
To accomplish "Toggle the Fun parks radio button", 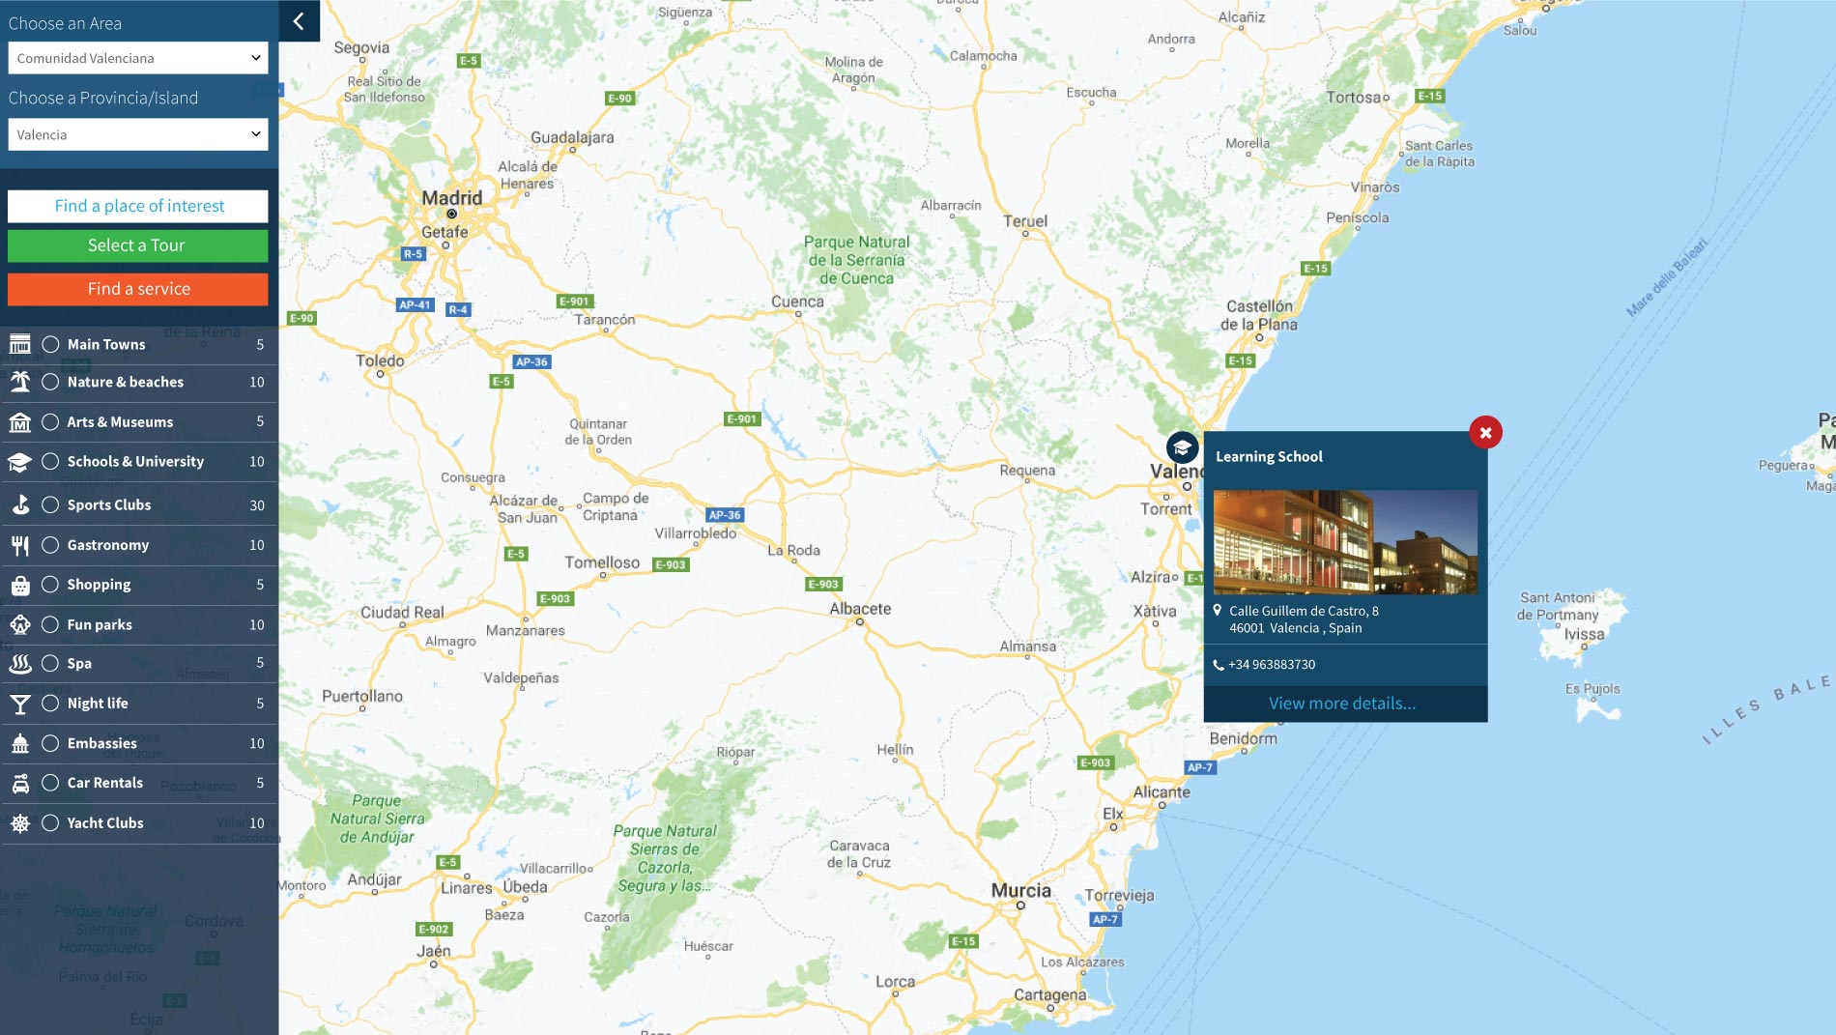I will [50, 625].
